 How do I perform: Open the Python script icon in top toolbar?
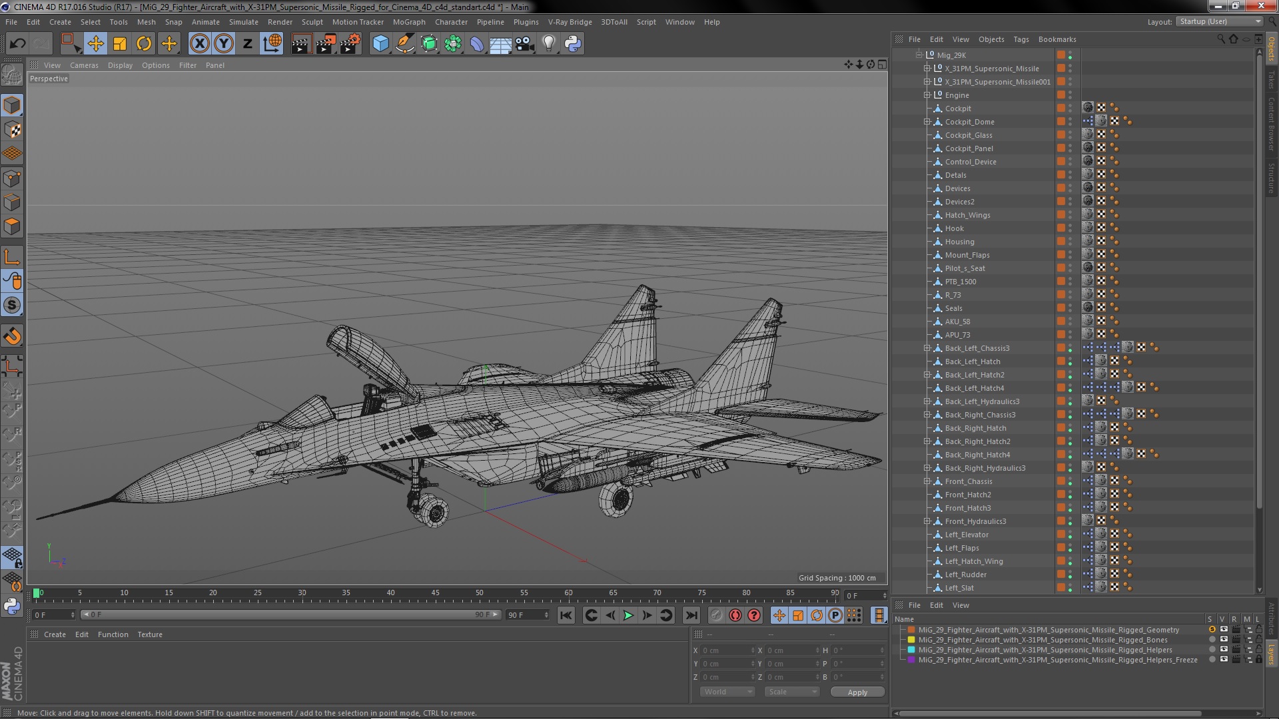[573, 44]
